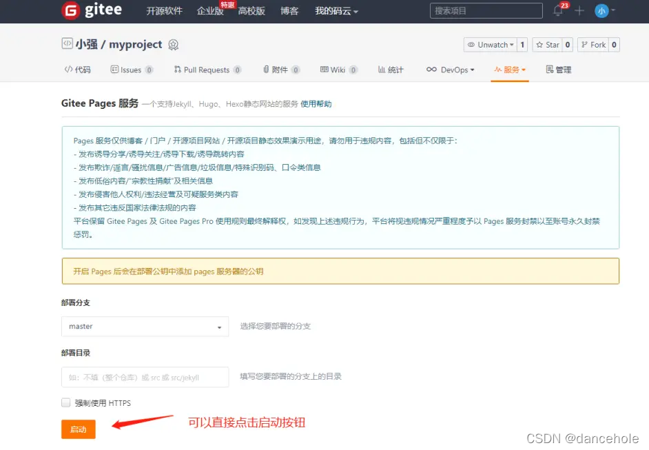The width and height of the screenshot is (649, 450).
Task: Open the 企业版 nav item
Action: (210, 11)
